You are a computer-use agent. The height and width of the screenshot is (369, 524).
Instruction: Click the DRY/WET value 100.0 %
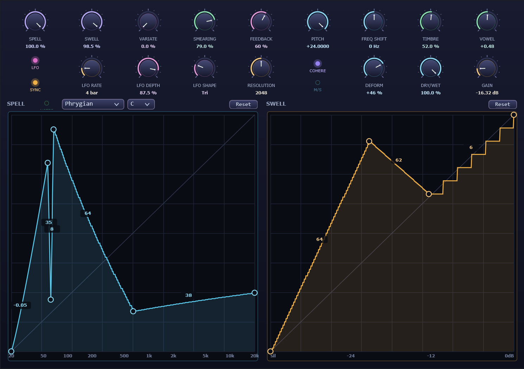(431, 93)
